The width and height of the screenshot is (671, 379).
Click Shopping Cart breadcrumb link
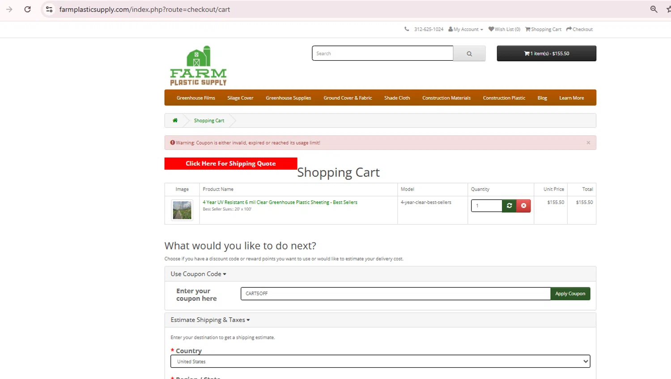coord(209,121)
